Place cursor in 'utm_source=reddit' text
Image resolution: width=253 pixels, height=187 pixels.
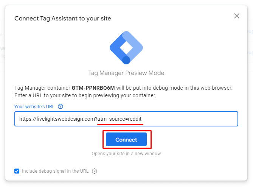pos(120,119)
